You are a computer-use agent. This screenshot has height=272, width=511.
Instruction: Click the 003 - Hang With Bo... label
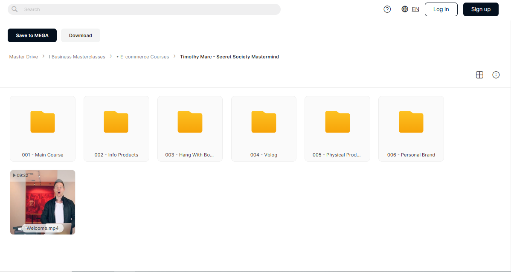tap(189, 155)
